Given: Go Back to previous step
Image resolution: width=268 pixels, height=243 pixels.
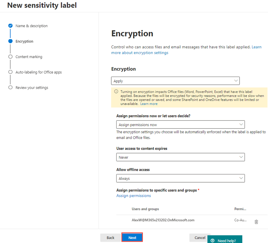Looking at the screenshot, I should 110,238.
